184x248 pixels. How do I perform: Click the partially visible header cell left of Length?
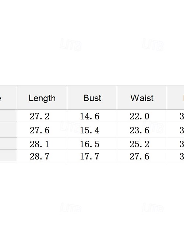coord(8,98)
